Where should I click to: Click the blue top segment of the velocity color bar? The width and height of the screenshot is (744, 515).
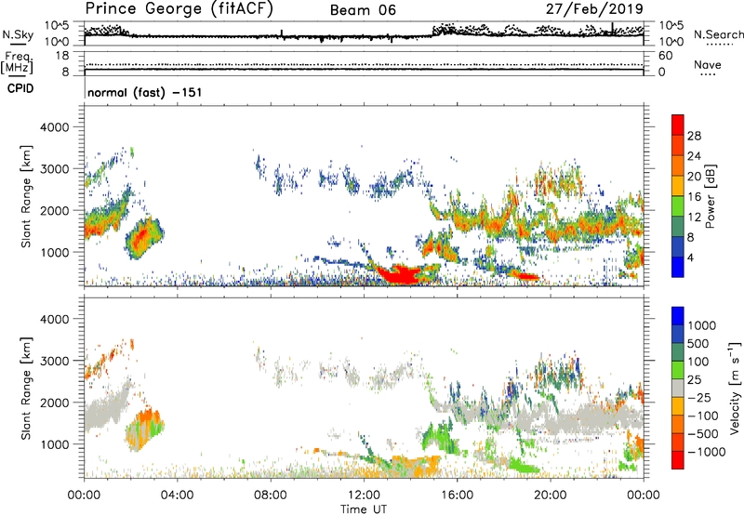[x=678, y=316]
